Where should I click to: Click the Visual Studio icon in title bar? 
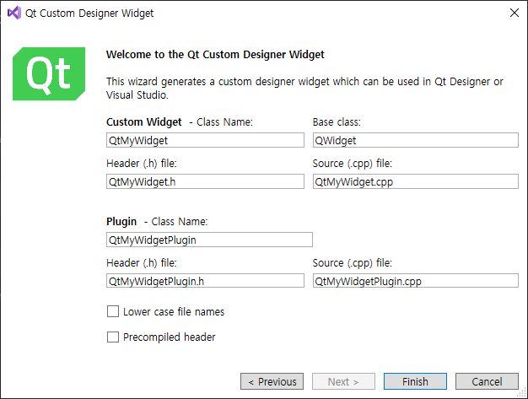pos(14,13)
